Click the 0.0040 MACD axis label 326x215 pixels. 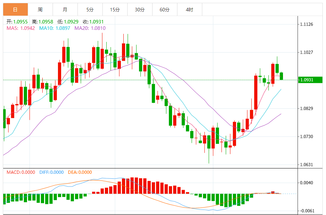306,183
